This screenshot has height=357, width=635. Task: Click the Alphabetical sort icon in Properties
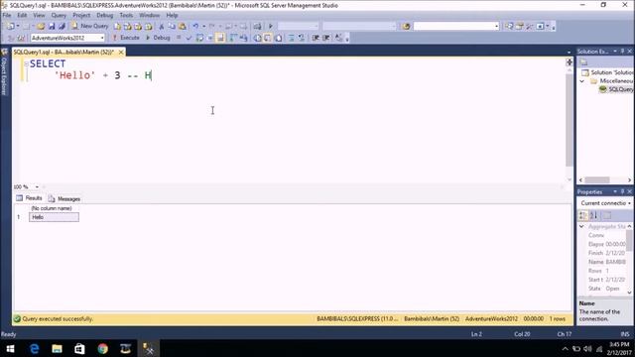point(593,215)
